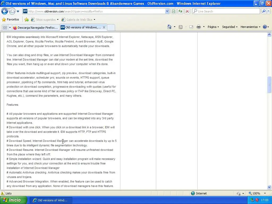The height and width of the screenshot is (204, 272).
Task: Click the '# Simple installation wizard' line
Action: click(61, 159)
